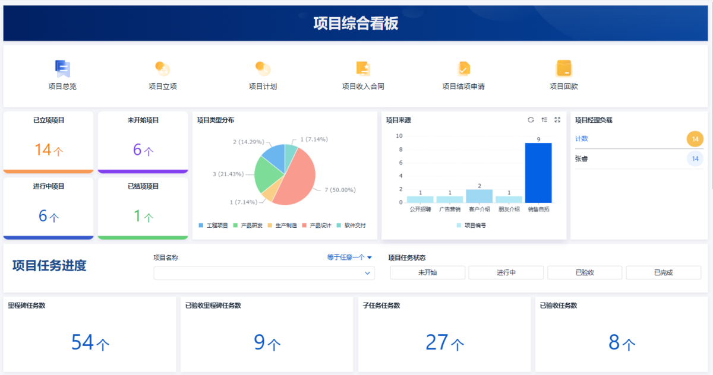The image size is (713, 375).
Task: Filter tasks by 进行中 status
Action: 506,272
